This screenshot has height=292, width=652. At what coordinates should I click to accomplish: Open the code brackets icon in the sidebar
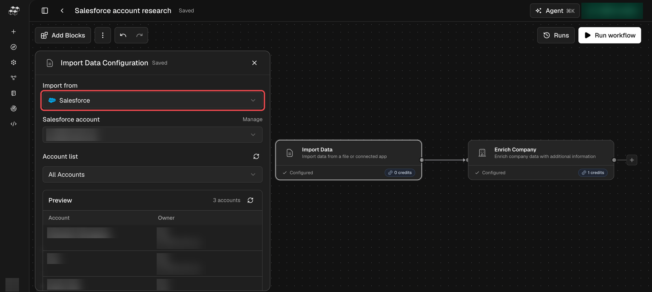tap(13, 124)
